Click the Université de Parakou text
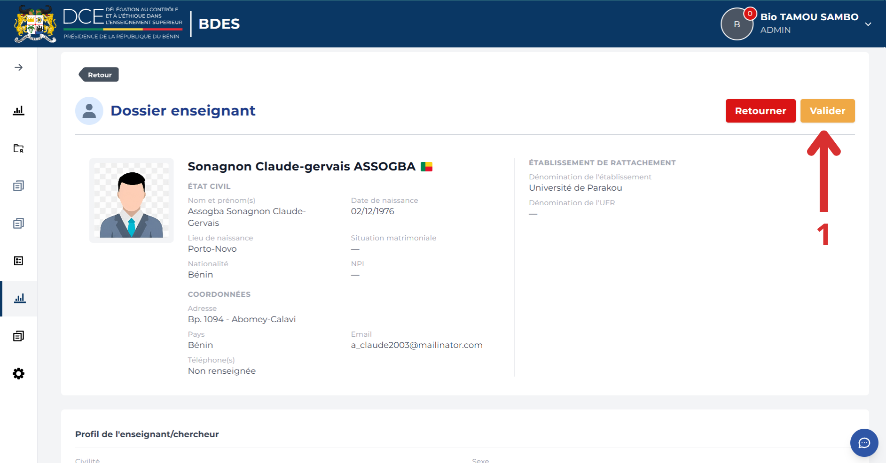The image size is (886, 463). [x=575, y=188]
